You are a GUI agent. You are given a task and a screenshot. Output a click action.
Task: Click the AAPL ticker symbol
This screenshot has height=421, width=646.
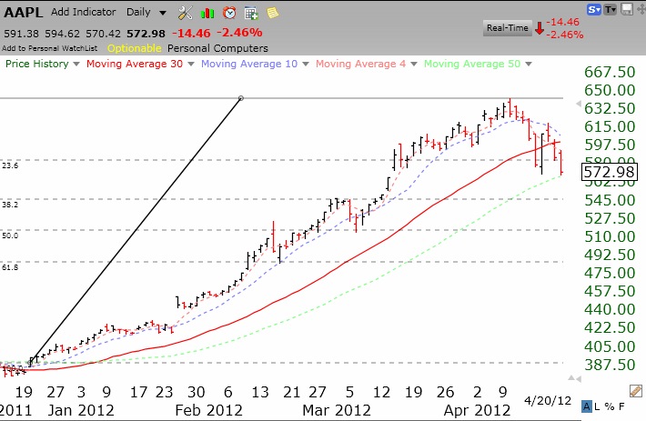[24, 13]
